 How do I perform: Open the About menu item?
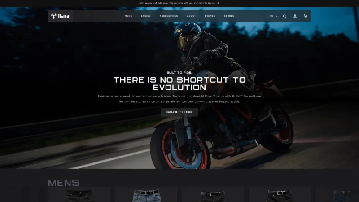pyautogui.click(x=191, y=16)
